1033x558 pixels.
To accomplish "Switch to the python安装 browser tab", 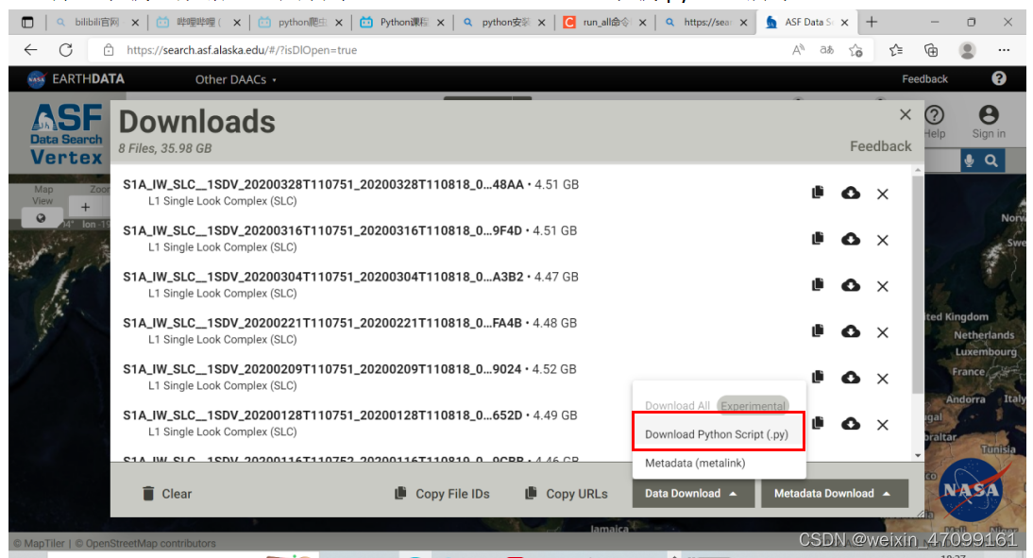I will pyautogui.click(x=504, y=23).
